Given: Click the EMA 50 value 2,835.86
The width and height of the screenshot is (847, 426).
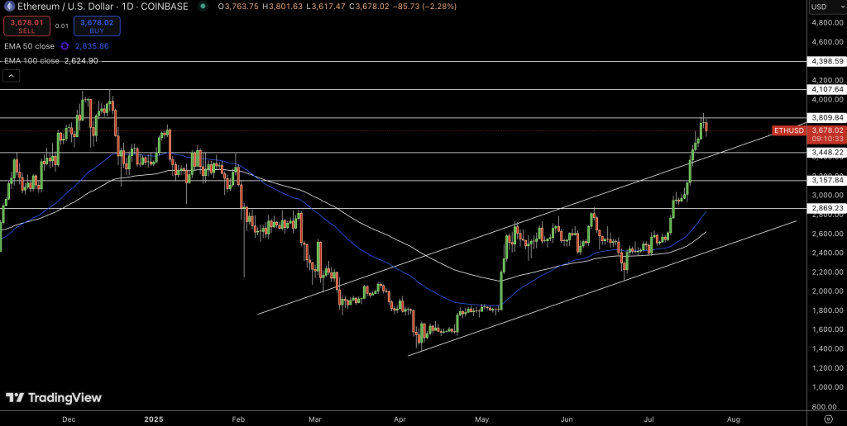Looking at the screenshot, I should pyautogui.click(x=92, y=46).
